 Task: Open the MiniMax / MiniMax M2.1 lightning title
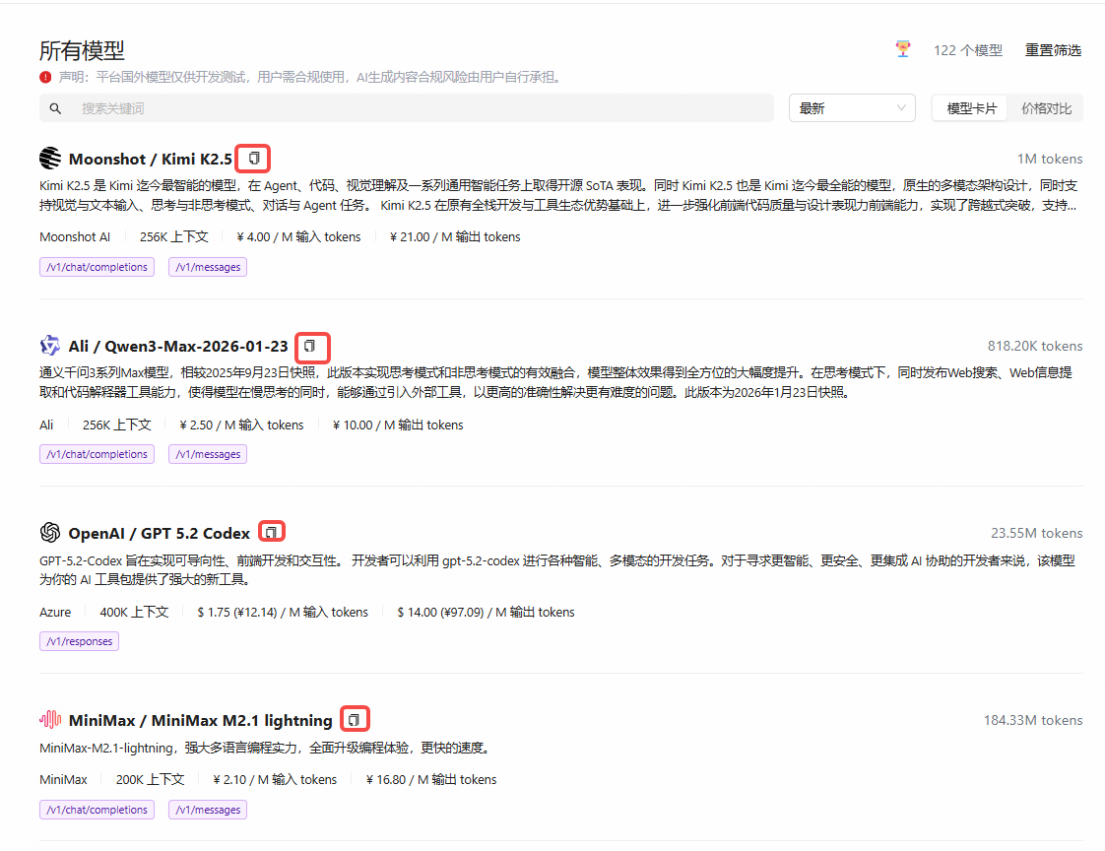point(200,721)
